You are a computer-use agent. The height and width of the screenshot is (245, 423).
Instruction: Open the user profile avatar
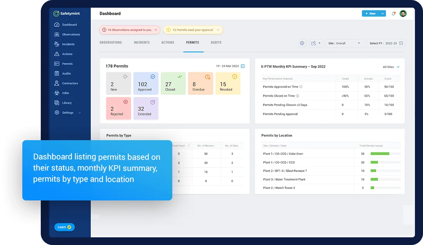403,13
